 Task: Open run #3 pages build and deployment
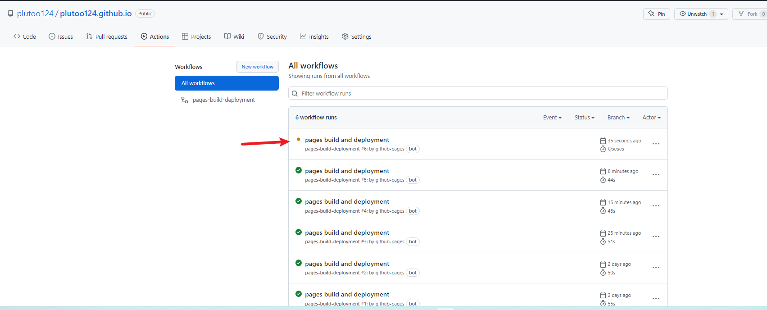(x=347, y=232)
